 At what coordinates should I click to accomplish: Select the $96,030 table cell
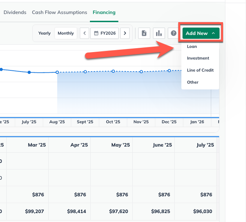click(x=196, y=212)
